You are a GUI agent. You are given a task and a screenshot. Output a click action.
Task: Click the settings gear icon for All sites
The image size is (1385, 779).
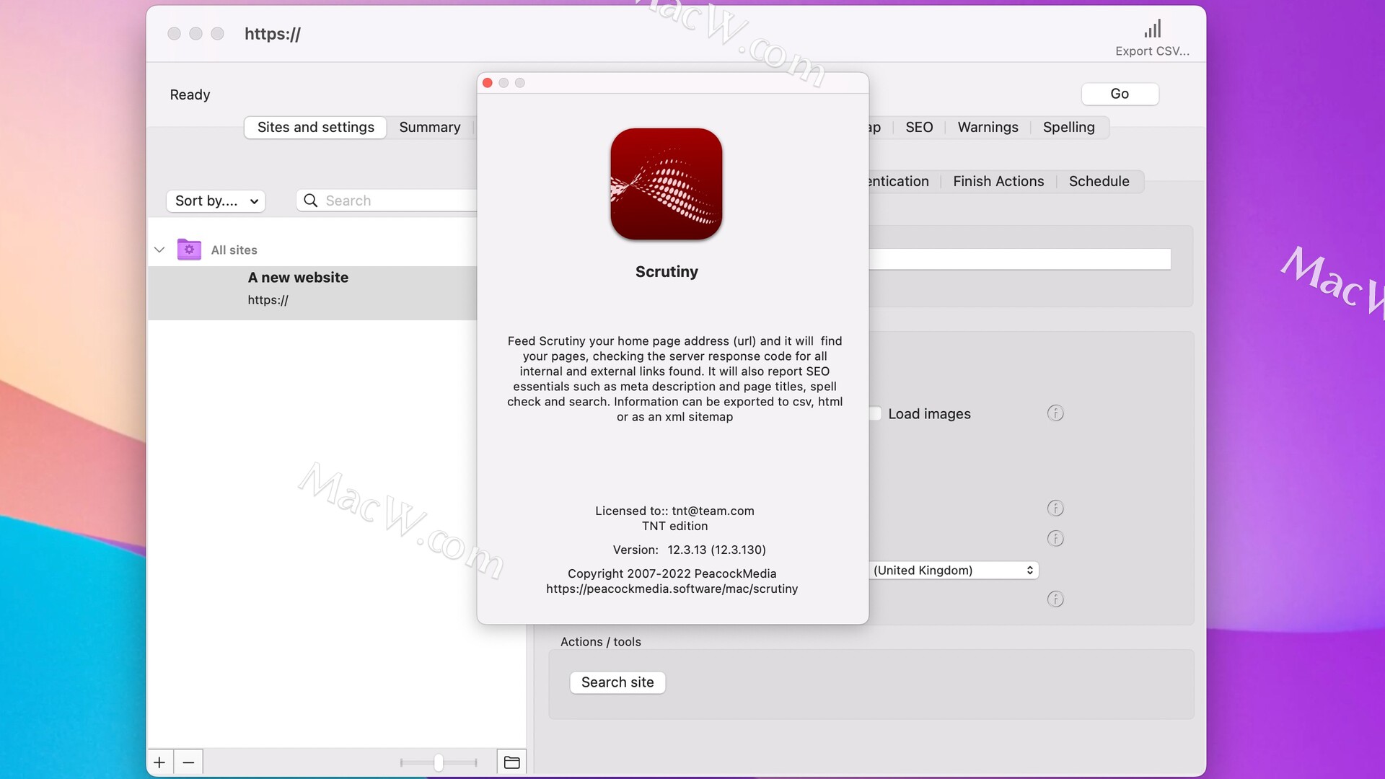click(x=188, y=249)
